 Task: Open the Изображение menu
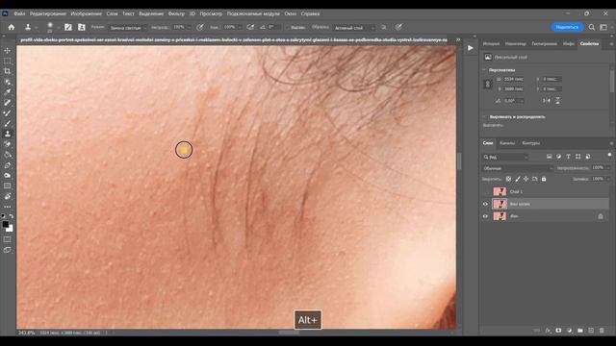point(86,13)
